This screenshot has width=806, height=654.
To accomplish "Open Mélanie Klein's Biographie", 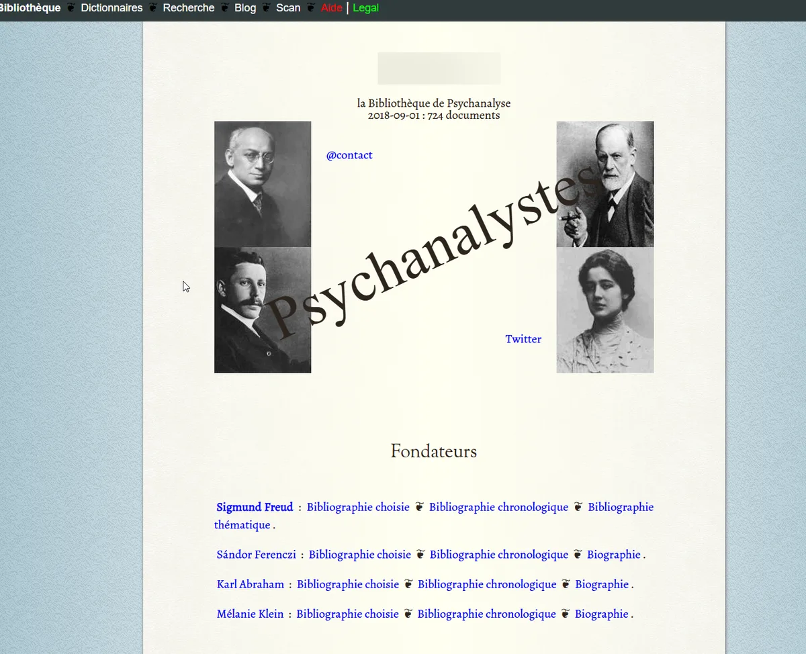I will [601, 614].
